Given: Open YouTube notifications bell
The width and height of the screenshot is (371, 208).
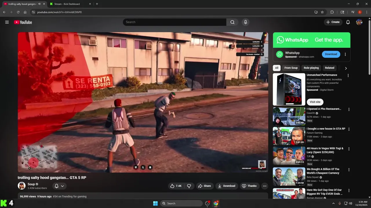Looking at the screenshot, I should click(x=348, y=22).
